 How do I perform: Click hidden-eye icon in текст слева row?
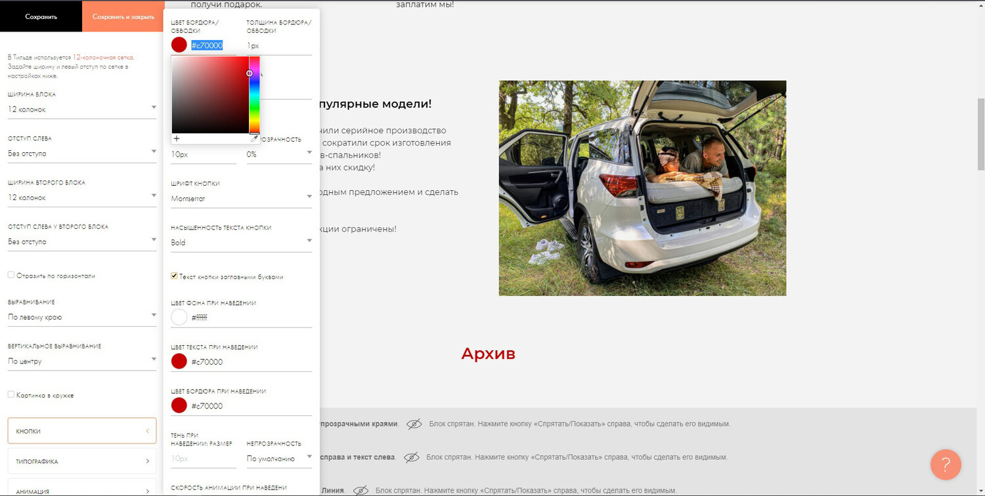coord(411,457)
